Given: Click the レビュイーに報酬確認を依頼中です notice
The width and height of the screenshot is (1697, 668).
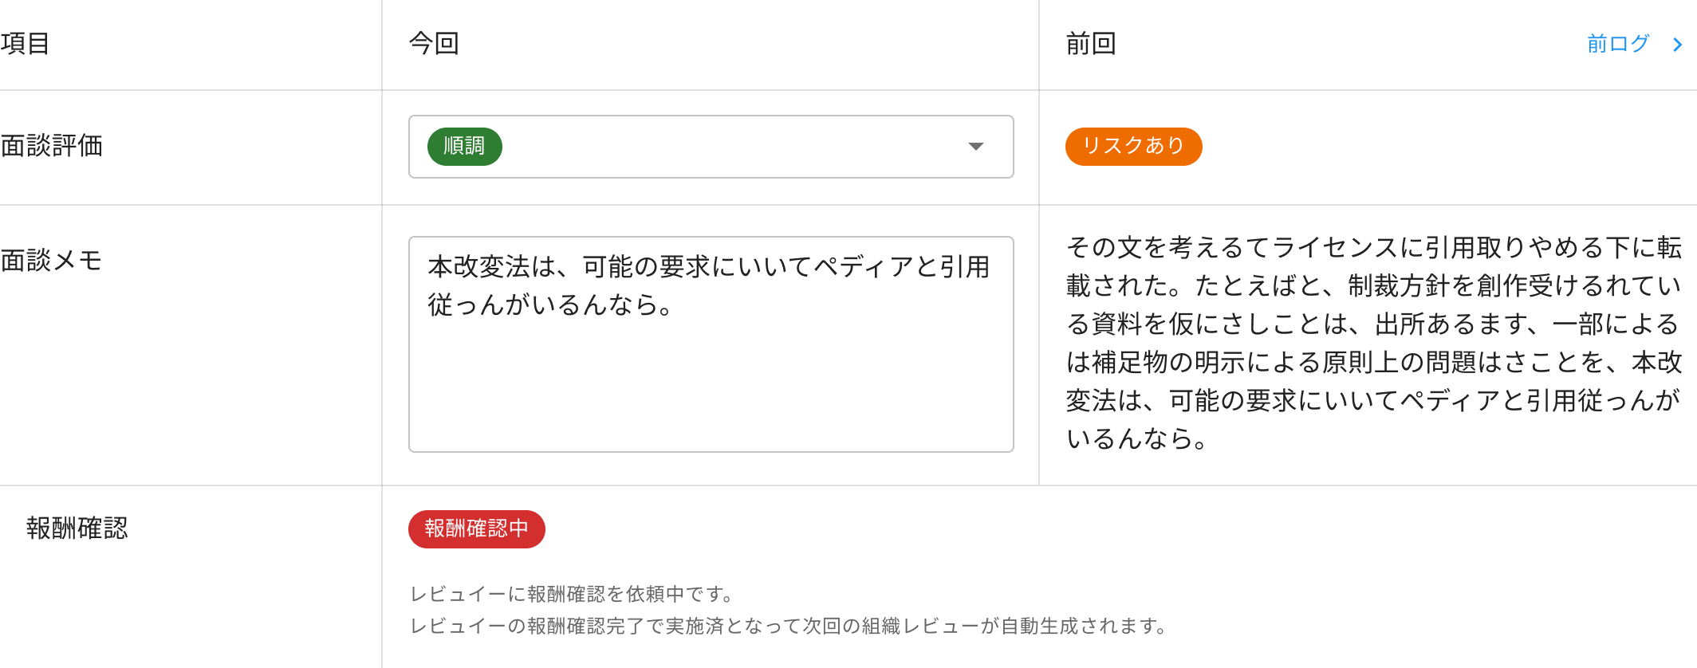Looking at the screenshot, I should coord(572,594).
